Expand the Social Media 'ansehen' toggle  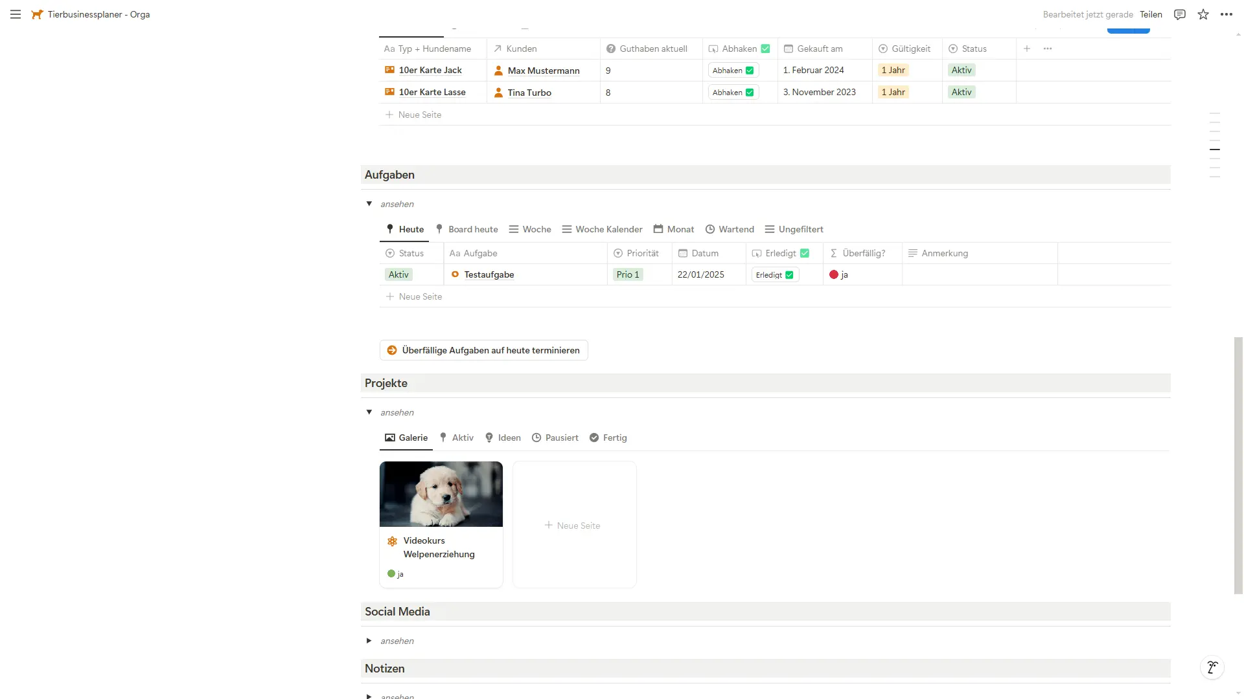pos(369,641)
